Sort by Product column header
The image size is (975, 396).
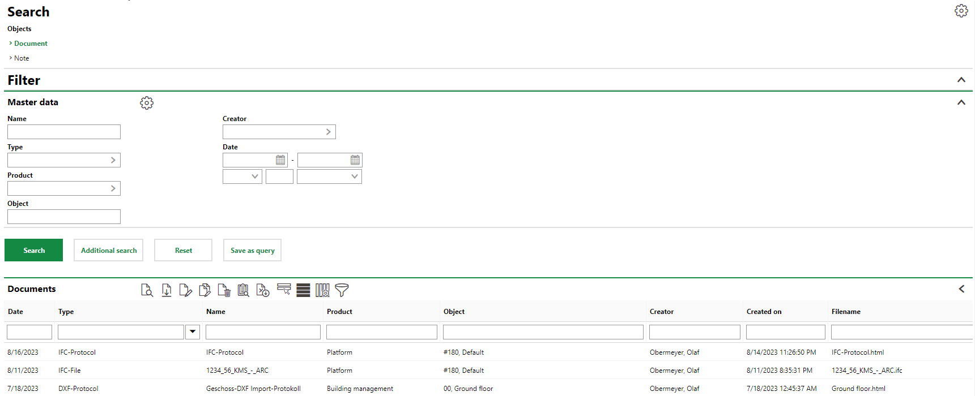click(x=339, y=312)
